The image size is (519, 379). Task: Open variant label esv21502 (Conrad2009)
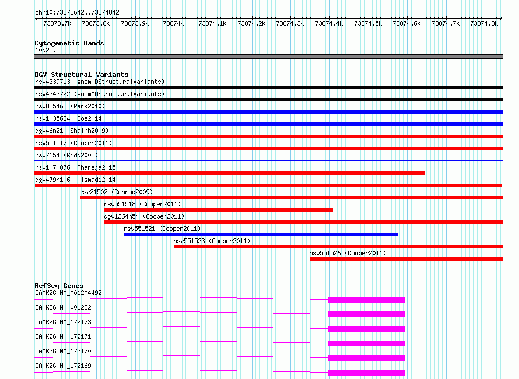click(x=116, y=192)
